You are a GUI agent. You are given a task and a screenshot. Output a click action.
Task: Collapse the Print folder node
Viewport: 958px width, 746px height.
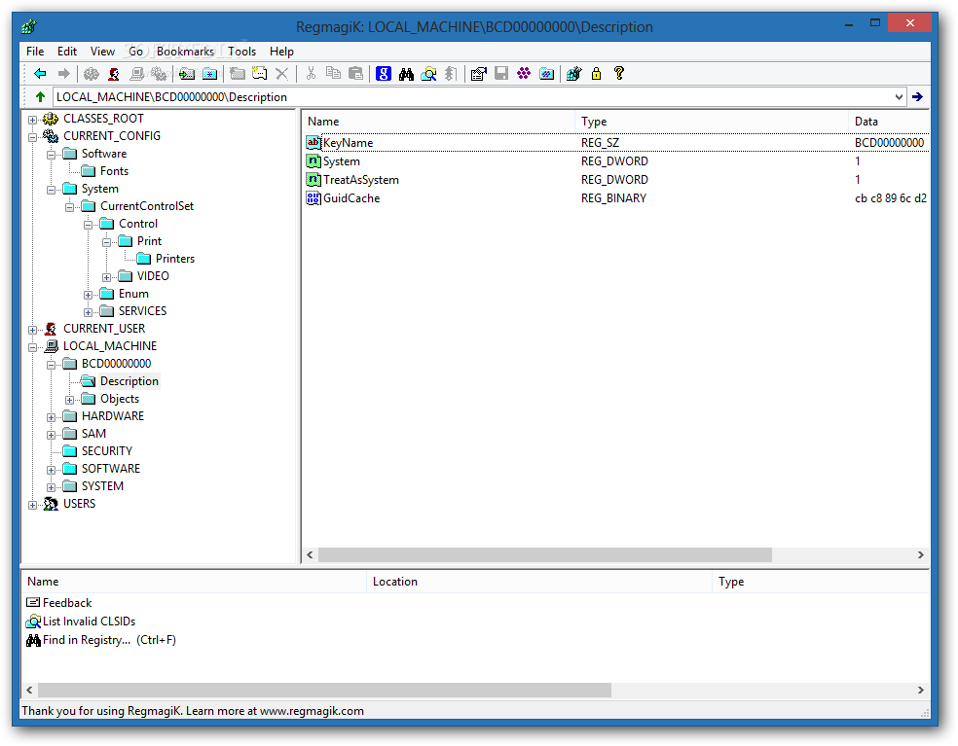106,242
